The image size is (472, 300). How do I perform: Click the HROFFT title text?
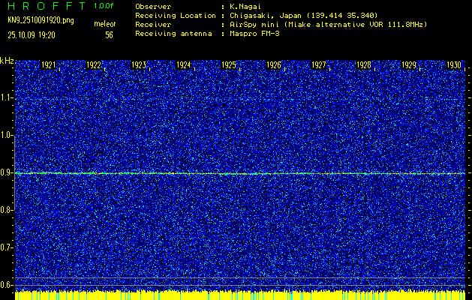tap(44, 5)
